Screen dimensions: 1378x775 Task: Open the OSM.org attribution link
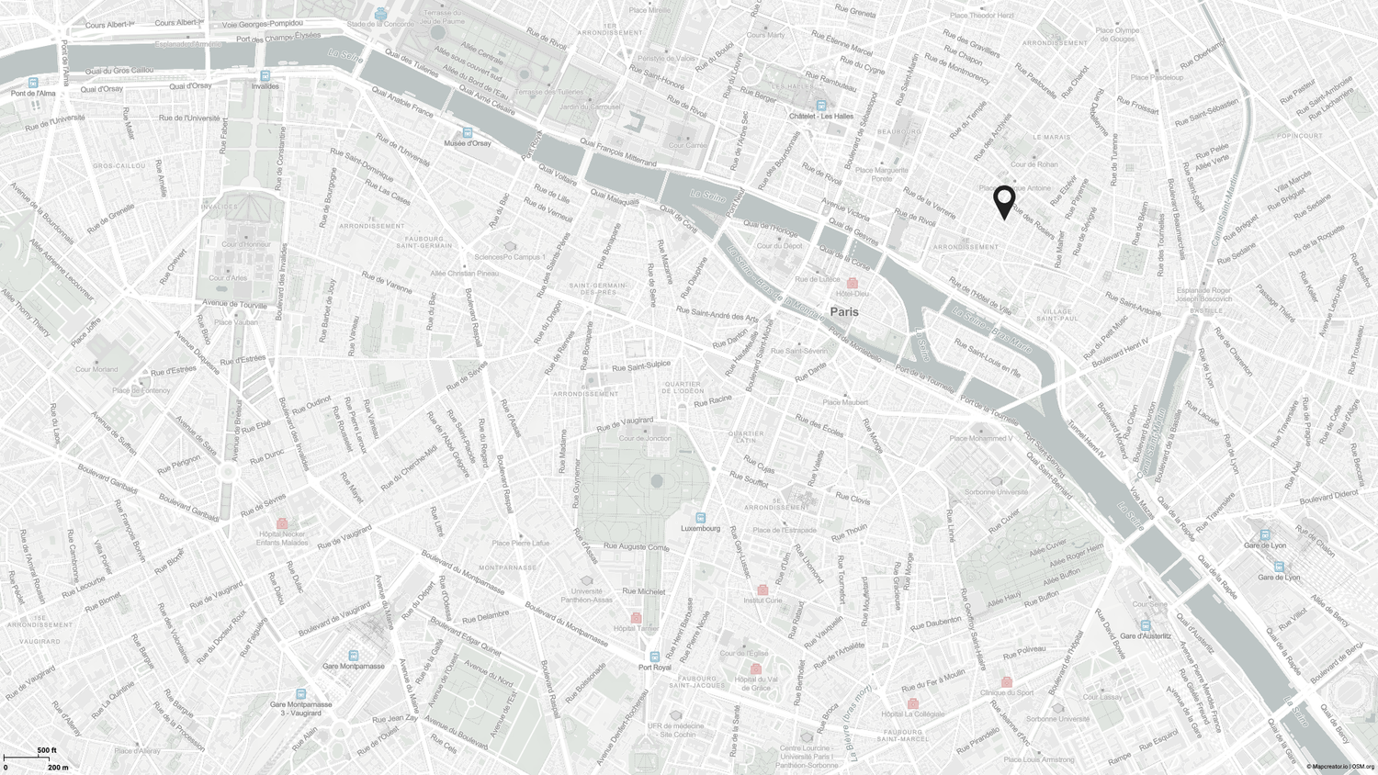click(x=1363, y=767)
